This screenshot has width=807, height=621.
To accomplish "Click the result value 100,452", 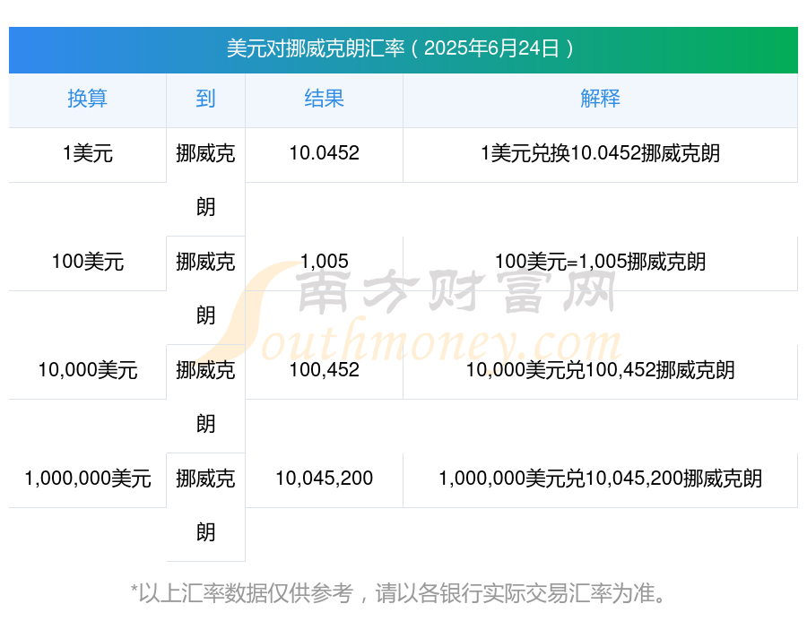I will (x=324, y=370).
